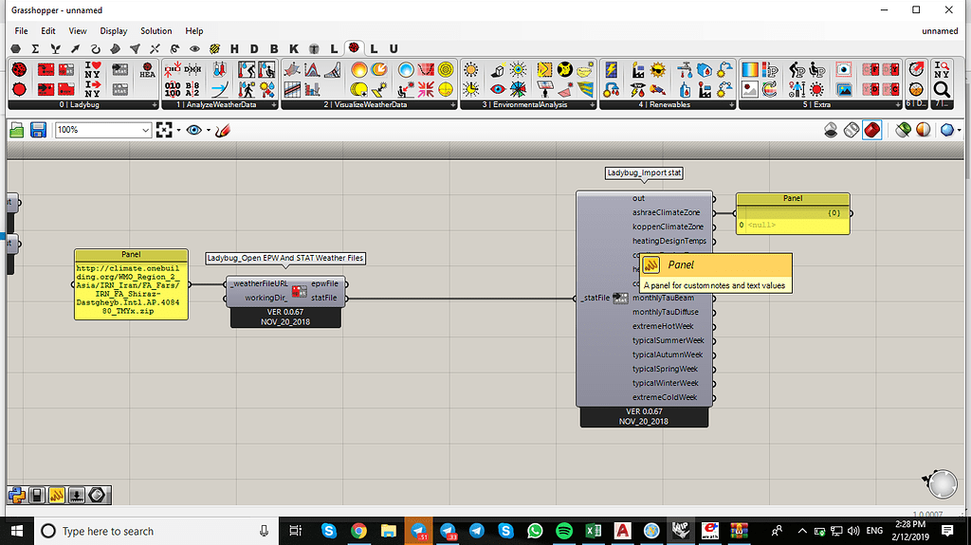Choose the Pikachu-style yellow face icon
Screen dimensions: 971x545
[x=565, y=69]
